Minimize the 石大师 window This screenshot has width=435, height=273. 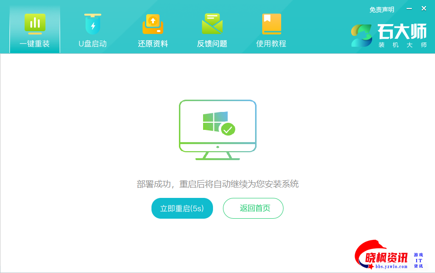click(409, 9)
